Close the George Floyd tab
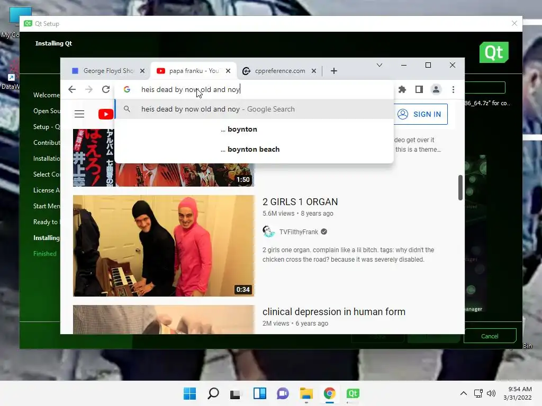Image resolution: width=542 pixels, height=406 pixels. tap(142, 71)
